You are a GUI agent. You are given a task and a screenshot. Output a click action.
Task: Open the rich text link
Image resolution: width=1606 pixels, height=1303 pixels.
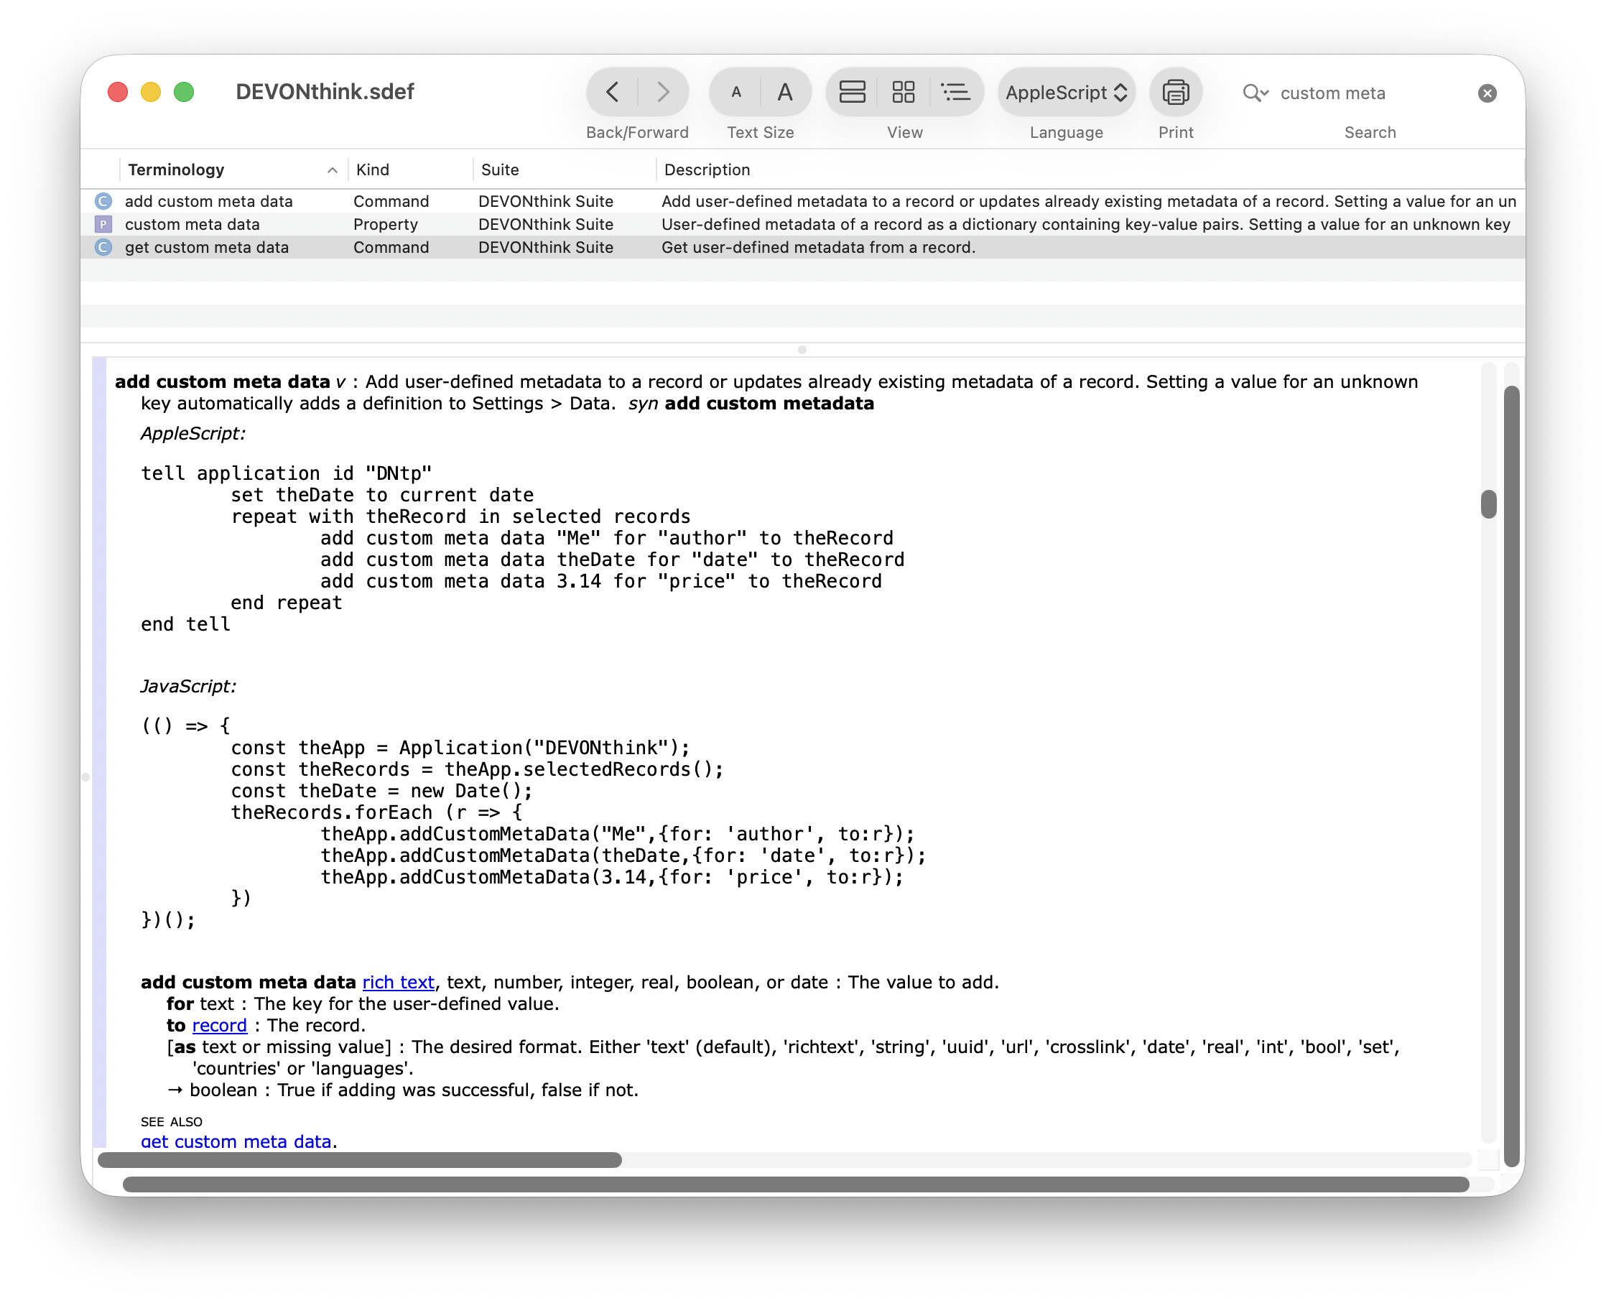(398, 982)
